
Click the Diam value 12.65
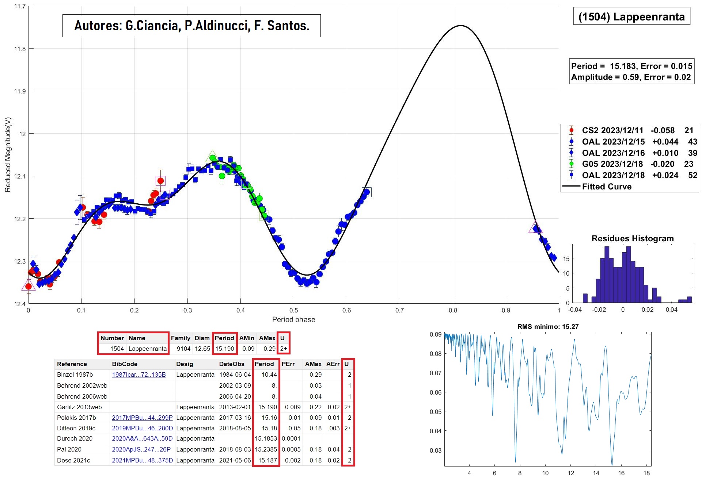click(202, 349)
